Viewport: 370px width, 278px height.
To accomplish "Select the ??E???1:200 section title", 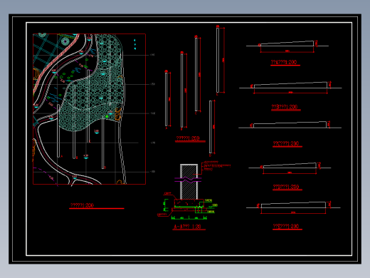I will tap(286, 226).
